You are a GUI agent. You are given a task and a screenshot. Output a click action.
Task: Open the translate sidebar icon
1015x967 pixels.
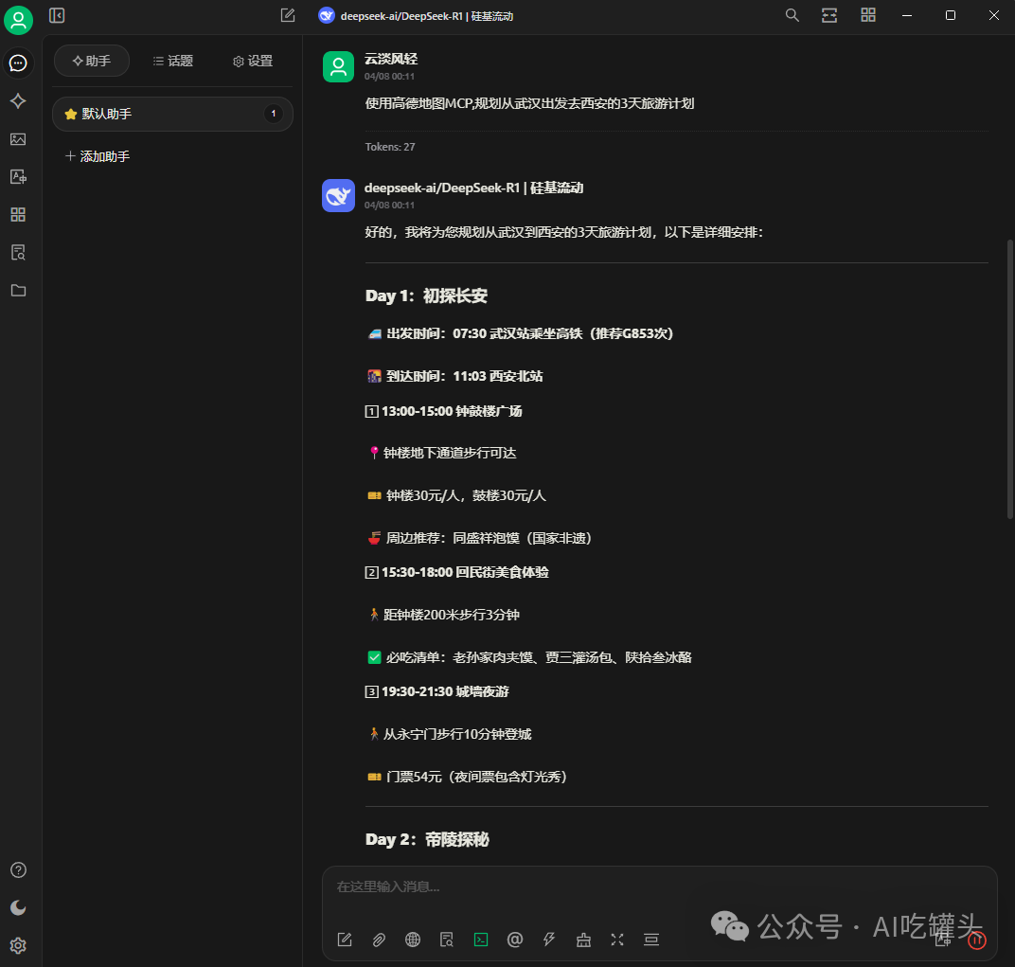tap(18, 177)
